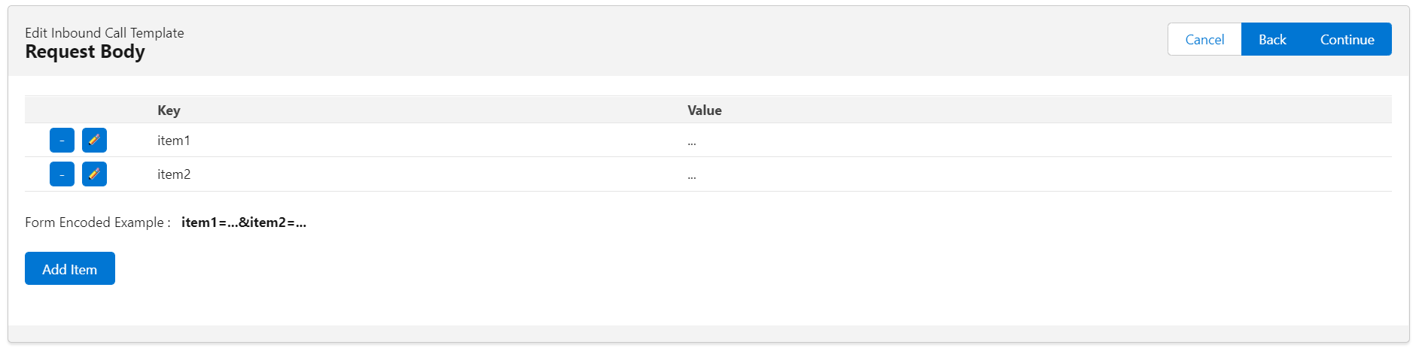This screenshot has height=348, width=1419.
Task: Click the Cancel button
Action: point(1204,40)
